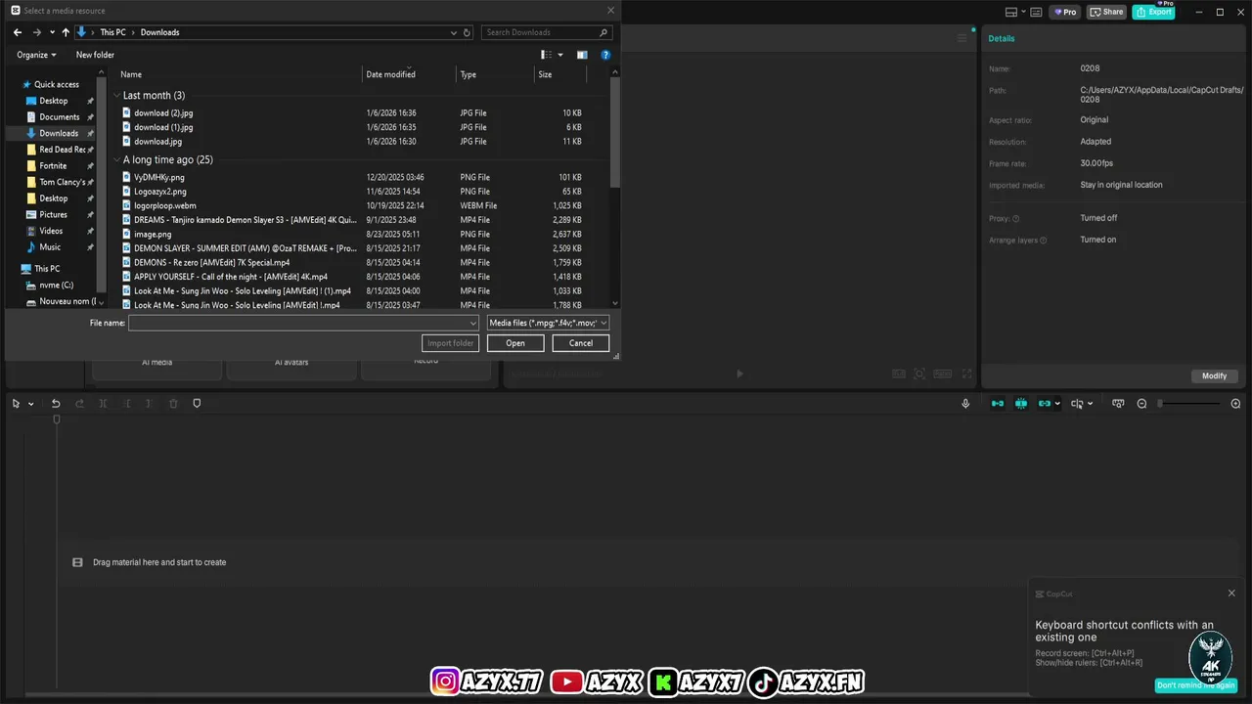1252x704 pixels.
Task: Click the undo arrow in timeline toolbar
Action: (x=56, y=404)
